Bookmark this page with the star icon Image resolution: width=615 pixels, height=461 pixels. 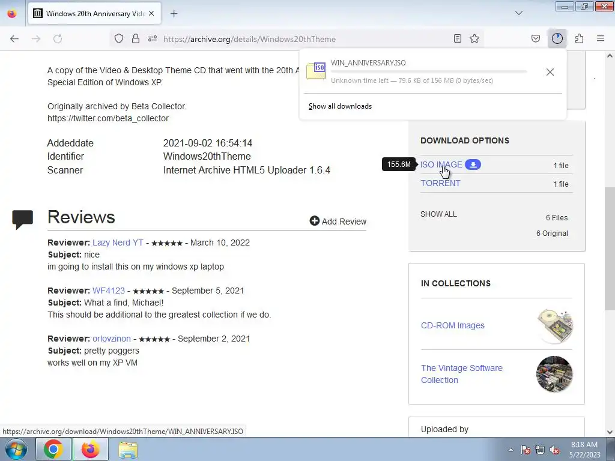coord(474,39)
